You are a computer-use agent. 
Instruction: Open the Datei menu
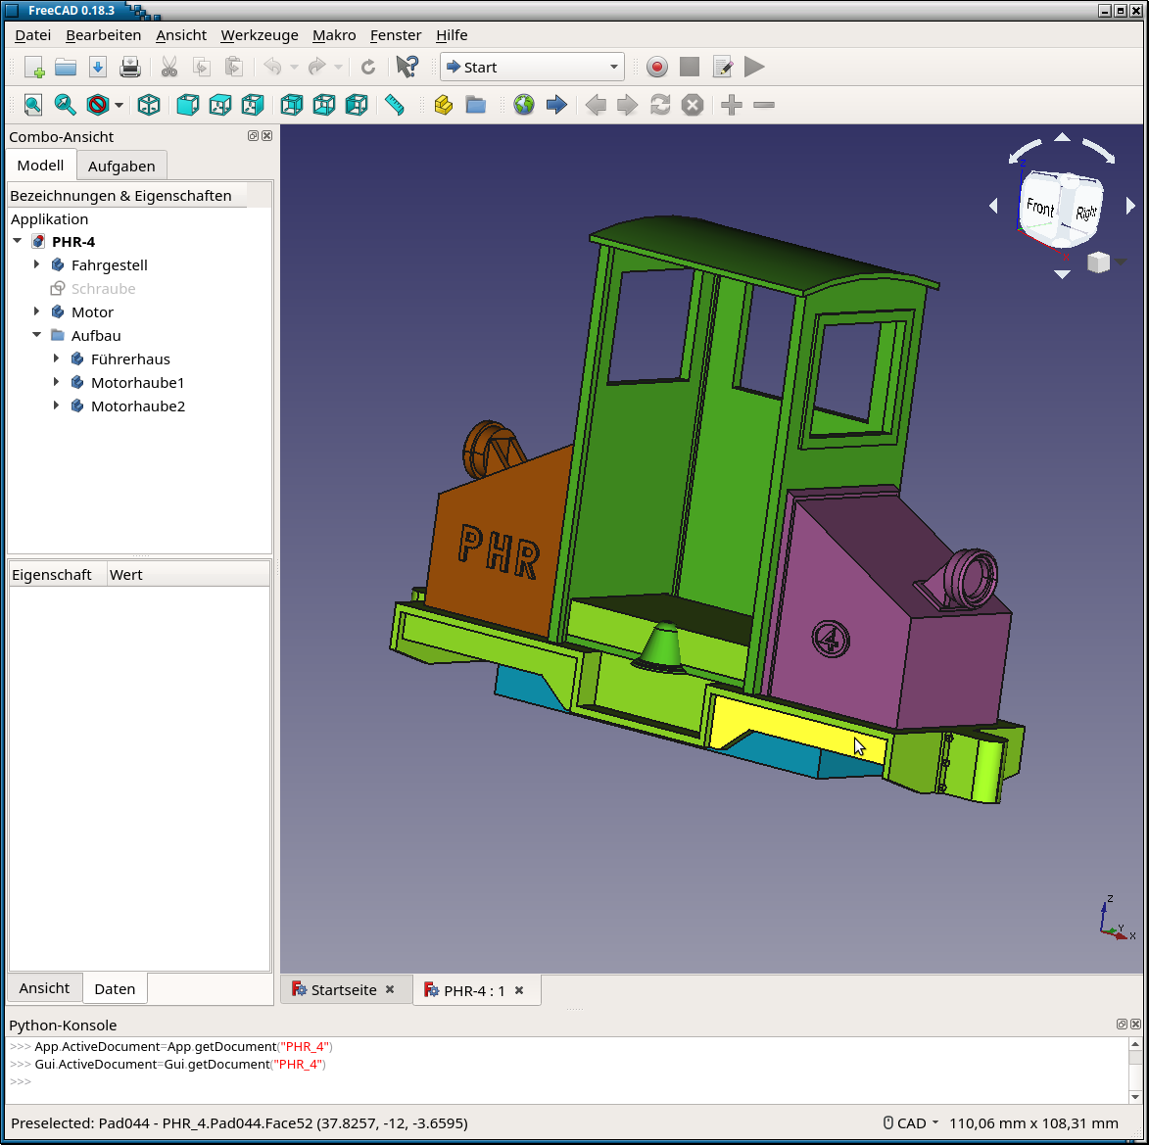click(33, 35)
